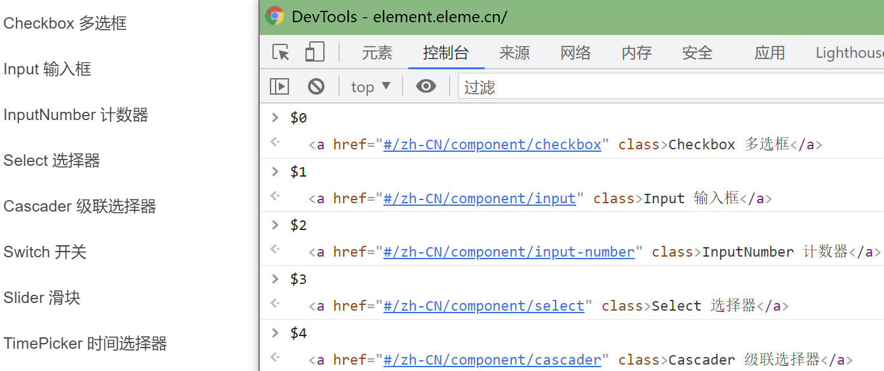Toggle the device toolbar icon
Screen dimensions: 884x371
click(314, 52)
